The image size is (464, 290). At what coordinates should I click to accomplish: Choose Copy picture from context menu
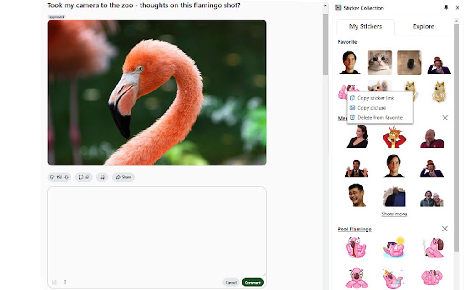(x=380, y=108)
